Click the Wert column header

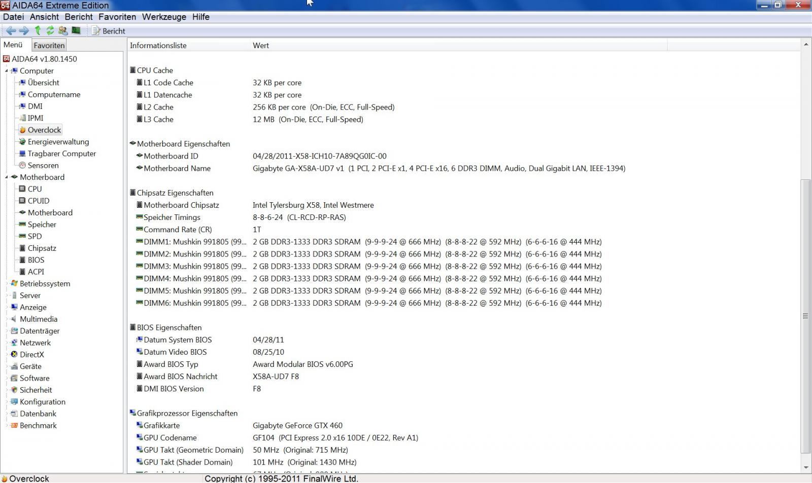tap(458, 46)
